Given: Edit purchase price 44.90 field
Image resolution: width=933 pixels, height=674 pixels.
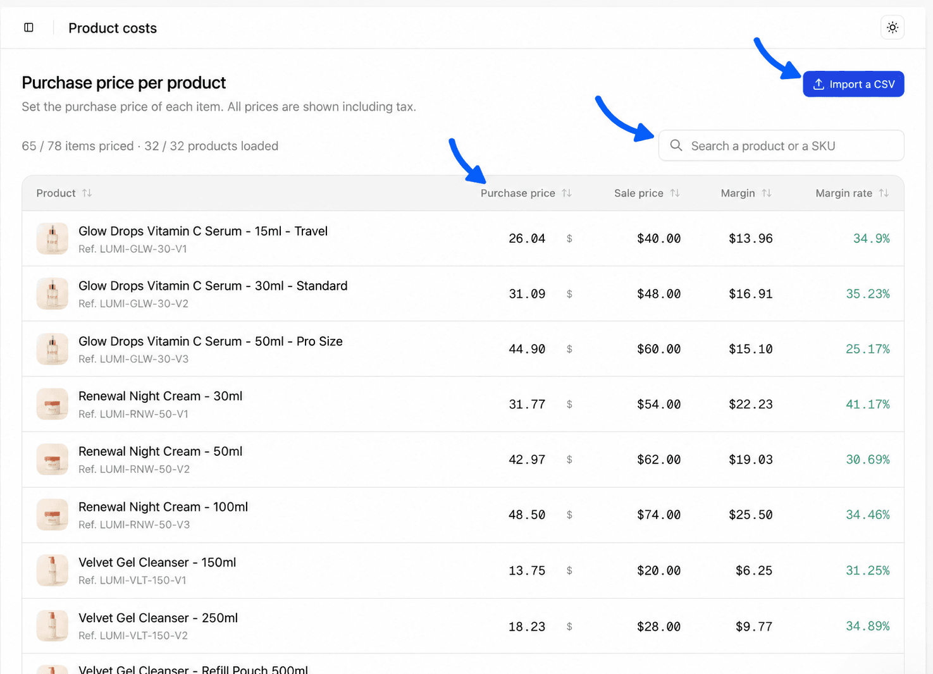Looking at the screenshot, I should (527, 349).
